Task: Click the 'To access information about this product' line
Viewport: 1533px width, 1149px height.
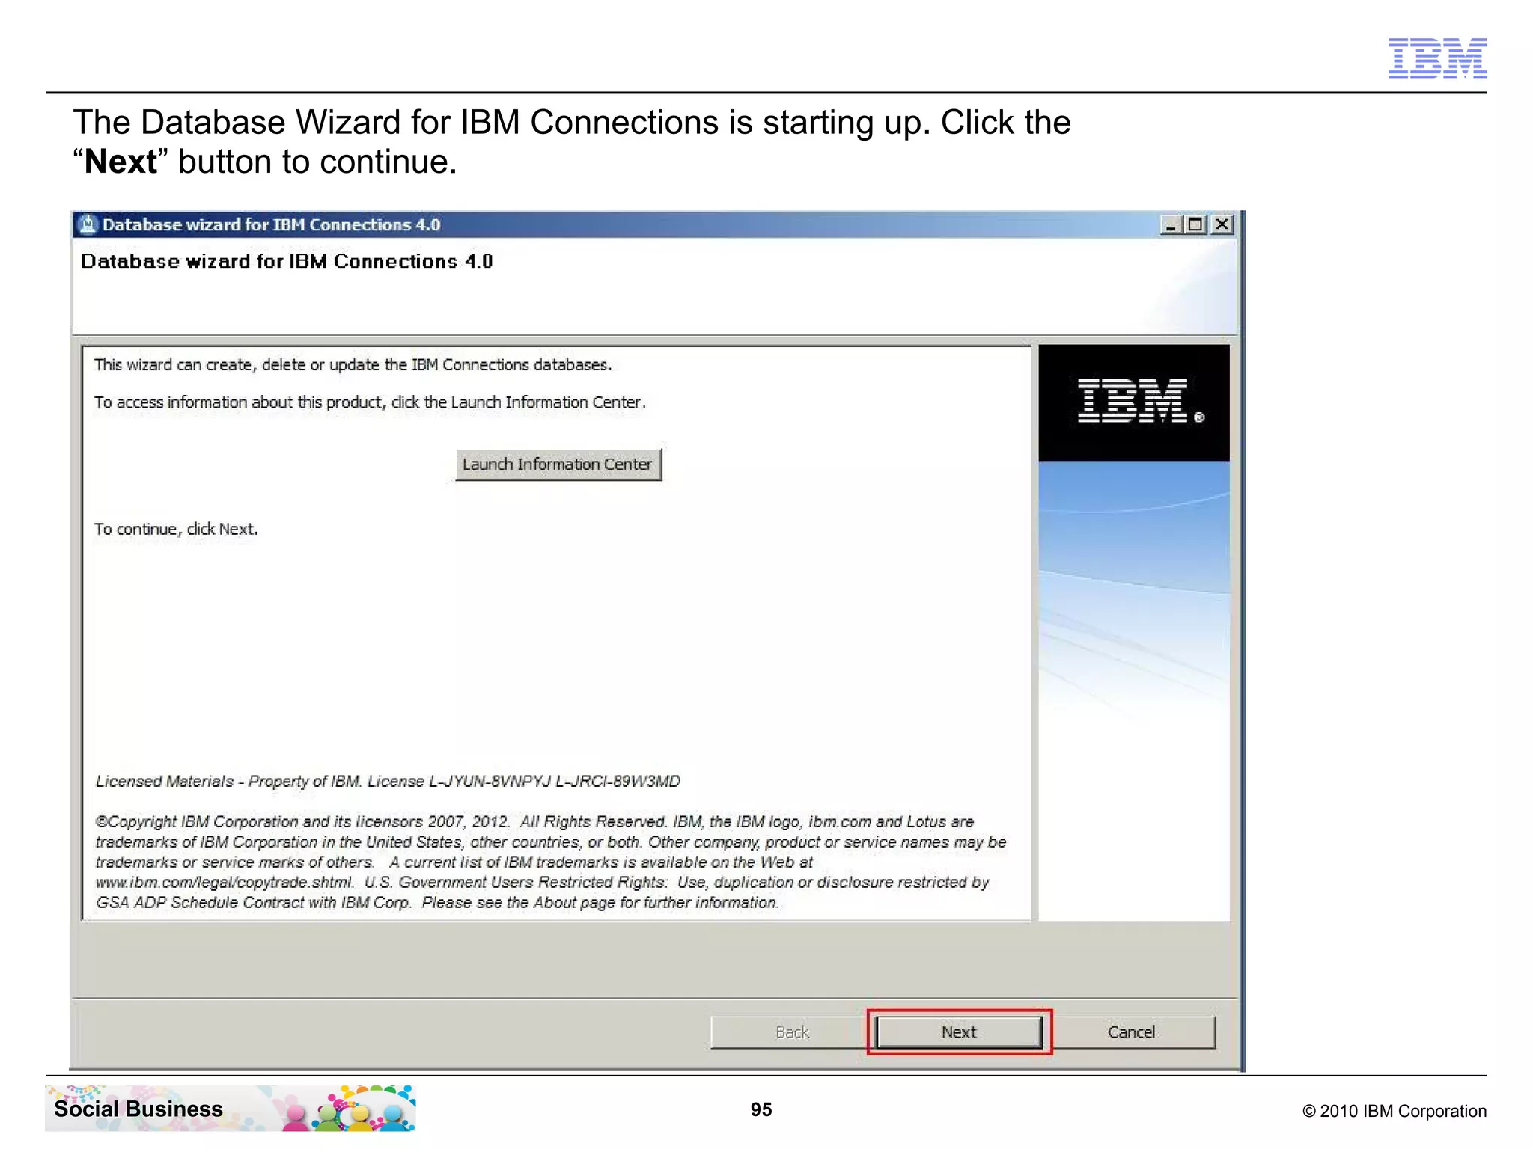Action: [370, 402]
